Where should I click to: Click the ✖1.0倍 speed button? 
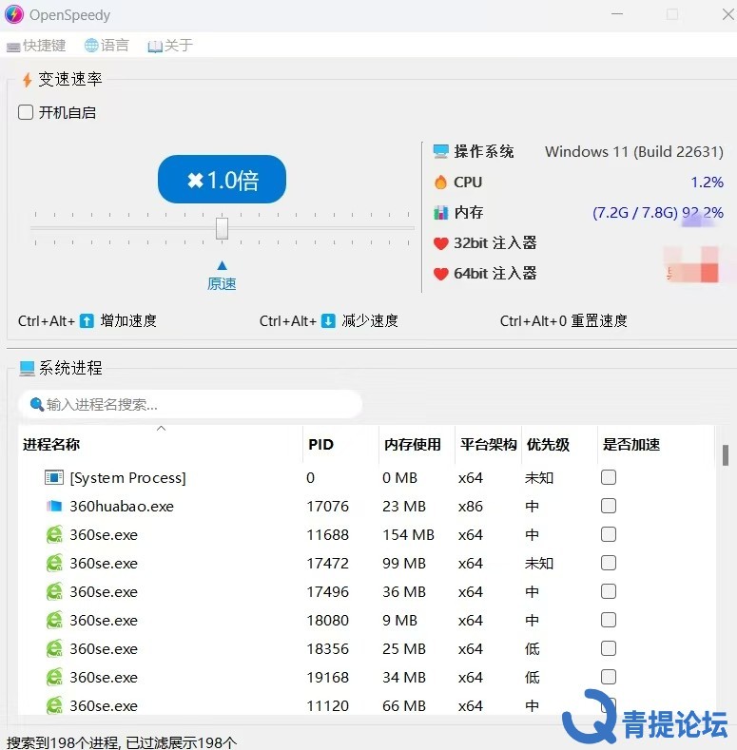coord(223,180)
